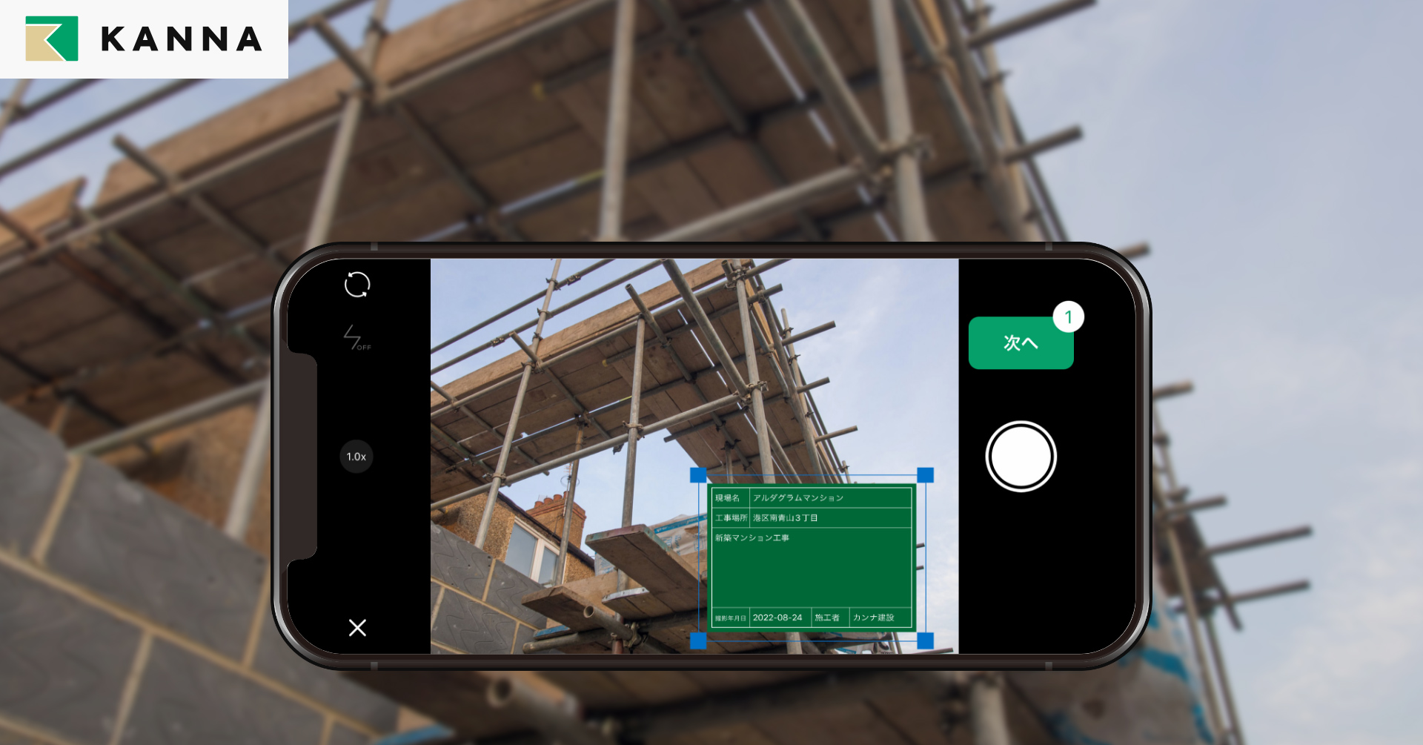
Task: Click the top-right blue handle of blackboard
Action: 925,475
